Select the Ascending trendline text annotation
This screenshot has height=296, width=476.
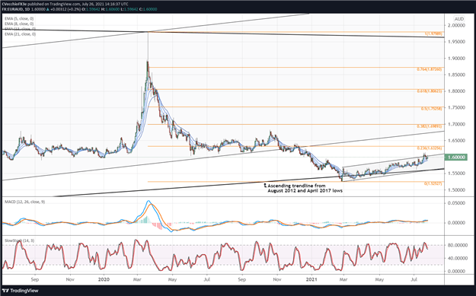tap(303, 188)
